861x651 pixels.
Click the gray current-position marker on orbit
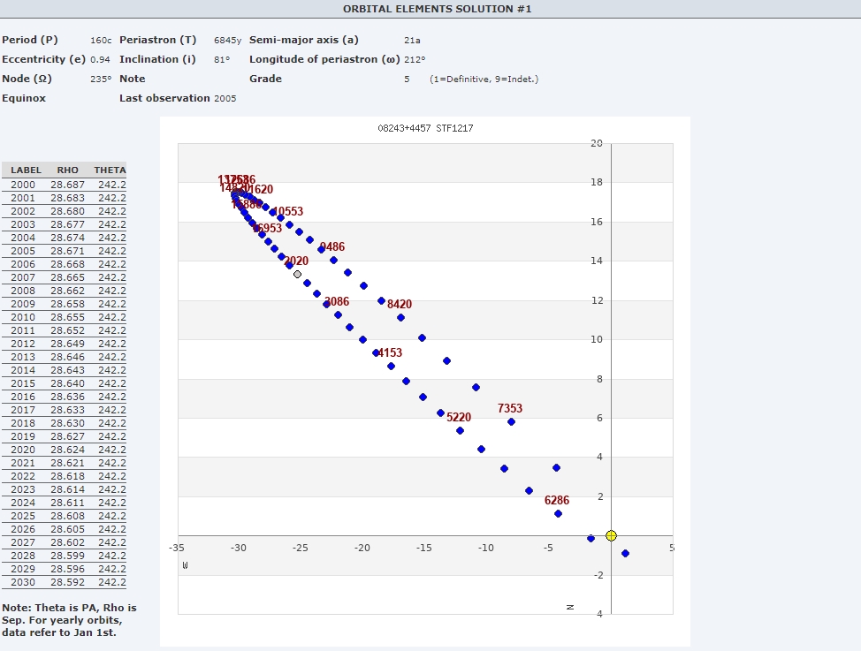point(298,274)
